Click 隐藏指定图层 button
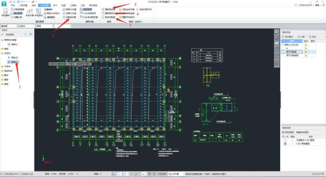Image resolution: width=326 pixels, height=177 pixels. click(x=303, y=133)
